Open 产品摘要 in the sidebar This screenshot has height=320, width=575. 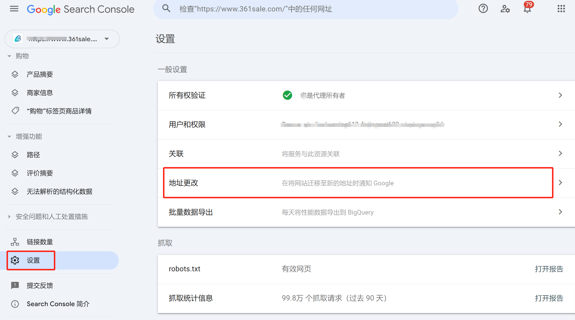[40, 74]
